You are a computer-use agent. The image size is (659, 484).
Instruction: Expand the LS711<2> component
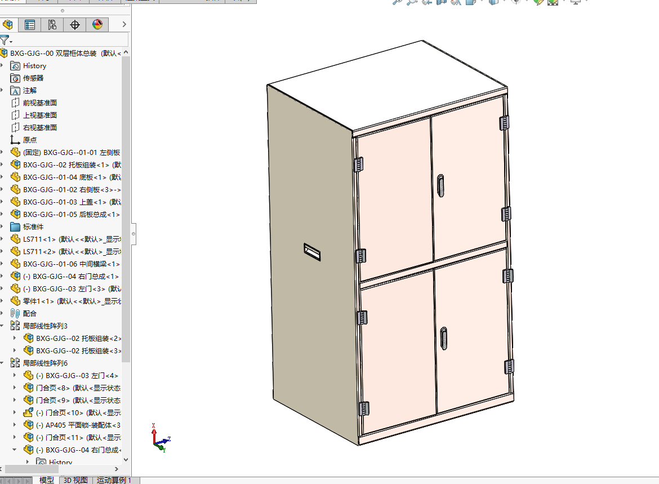point(2,251)
